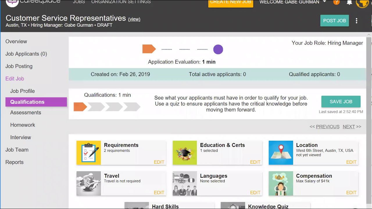
Task: Click the career.place logo
Action: 33,3
